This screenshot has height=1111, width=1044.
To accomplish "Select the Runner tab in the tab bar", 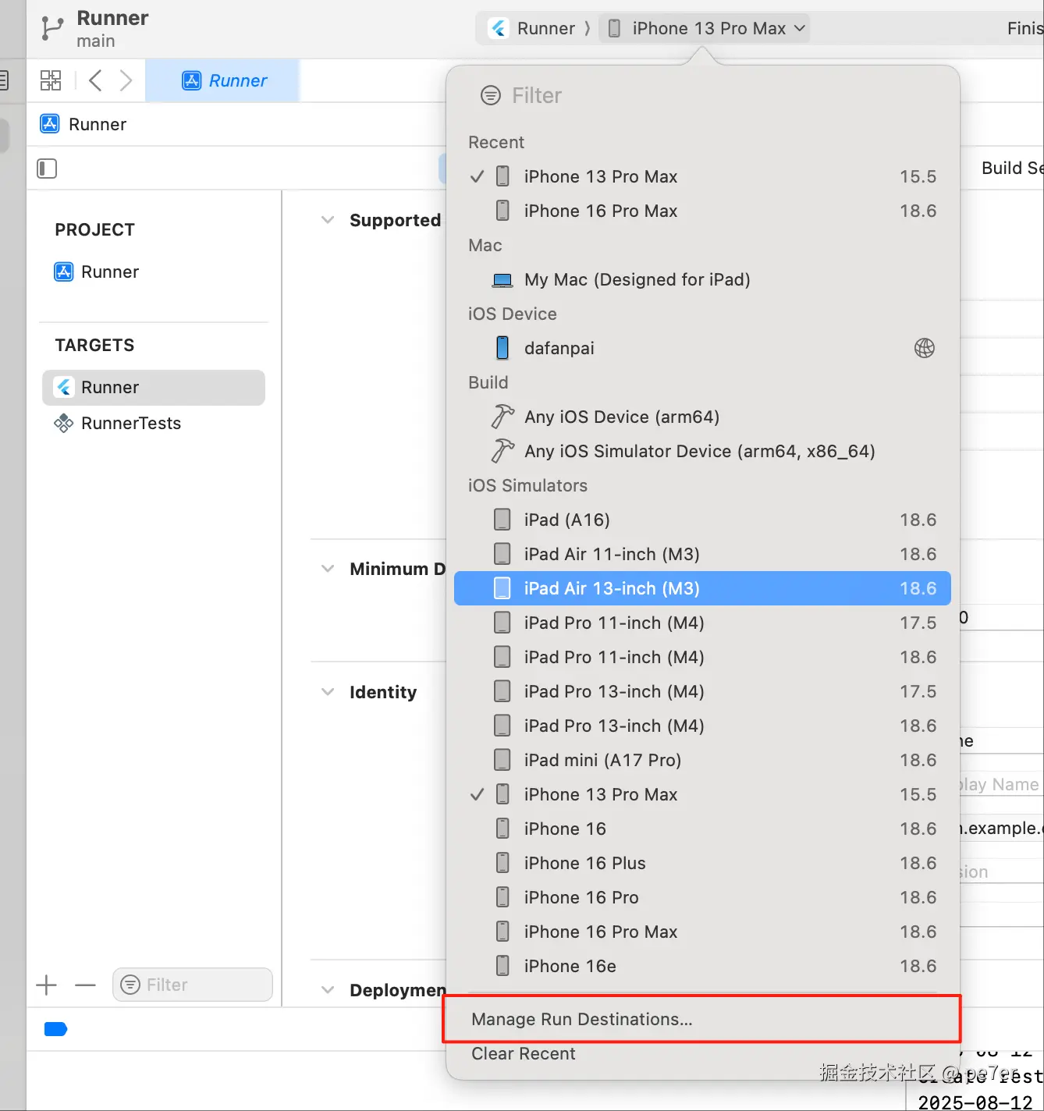I will pyautogui.click(x=222, y=80).
